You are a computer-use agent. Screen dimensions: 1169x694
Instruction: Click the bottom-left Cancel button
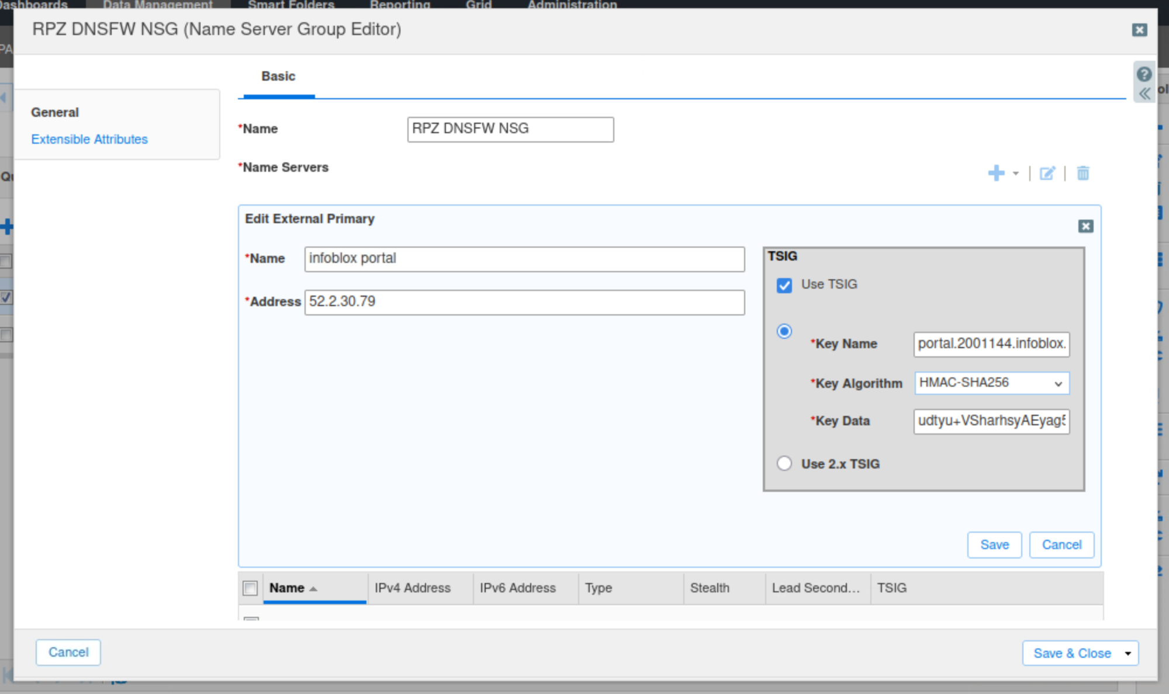point(68,652)
